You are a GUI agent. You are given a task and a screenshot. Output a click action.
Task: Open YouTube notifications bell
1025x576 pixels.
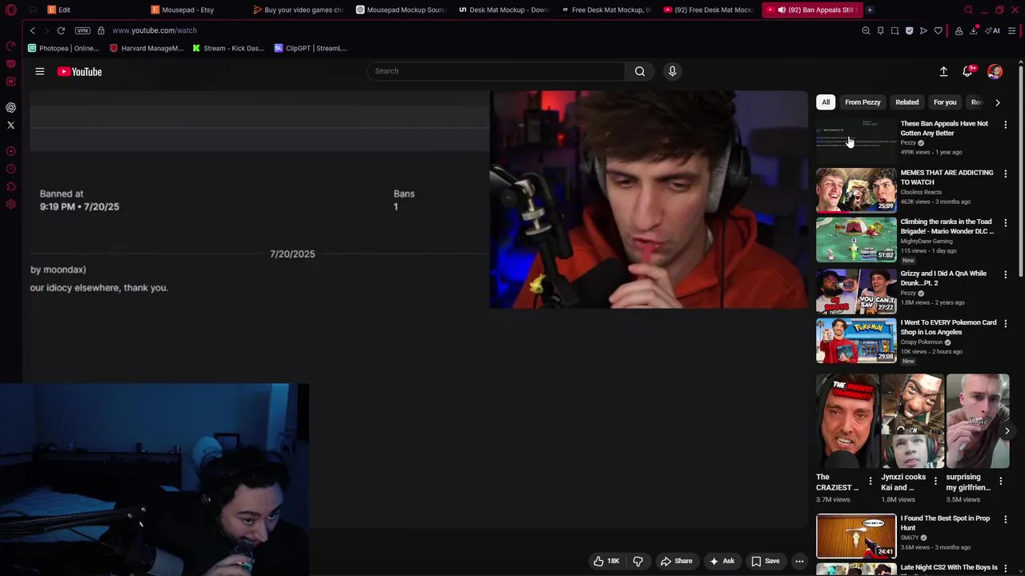click(967, 71)
